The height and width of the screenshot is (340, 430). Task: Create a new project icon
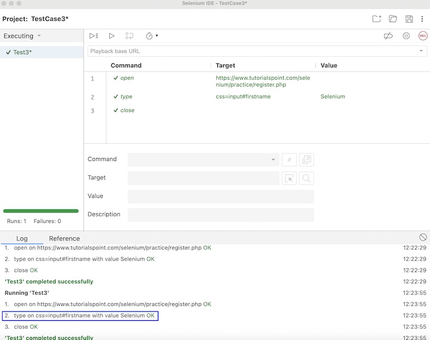[377, 19]
